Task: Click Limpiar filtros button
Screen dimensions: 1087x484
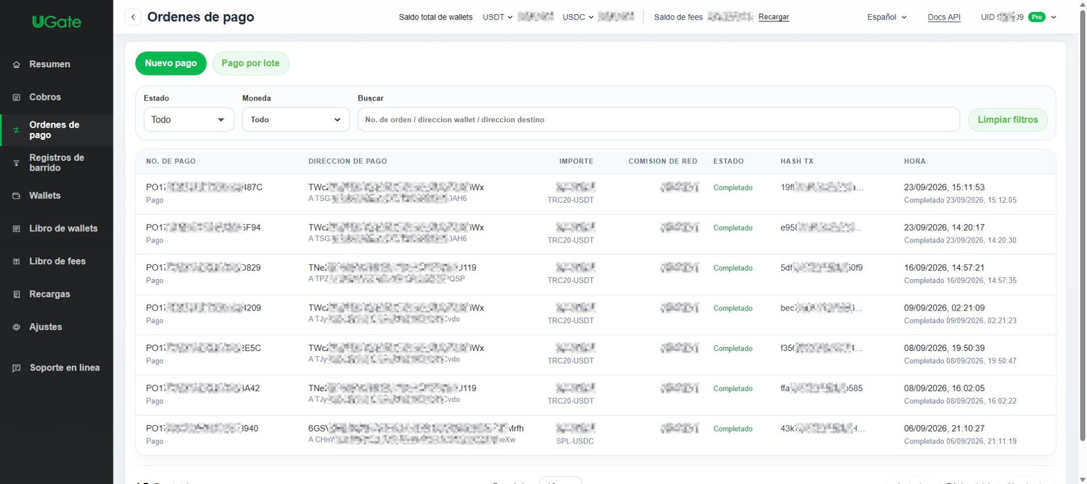Action: tap(1008, 119)
